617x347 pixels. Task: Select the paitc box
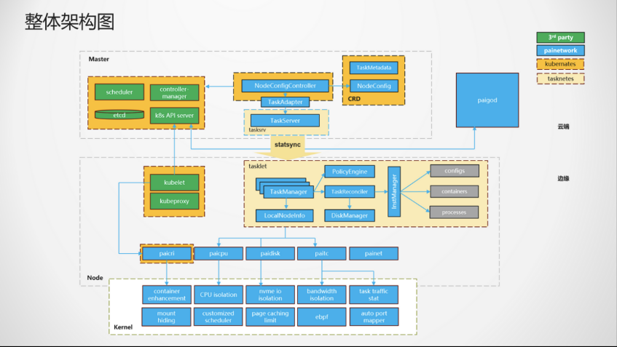(321, 253)
